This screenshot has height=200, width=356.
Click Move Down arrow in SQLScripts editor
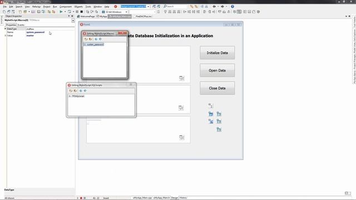[85, 91]
